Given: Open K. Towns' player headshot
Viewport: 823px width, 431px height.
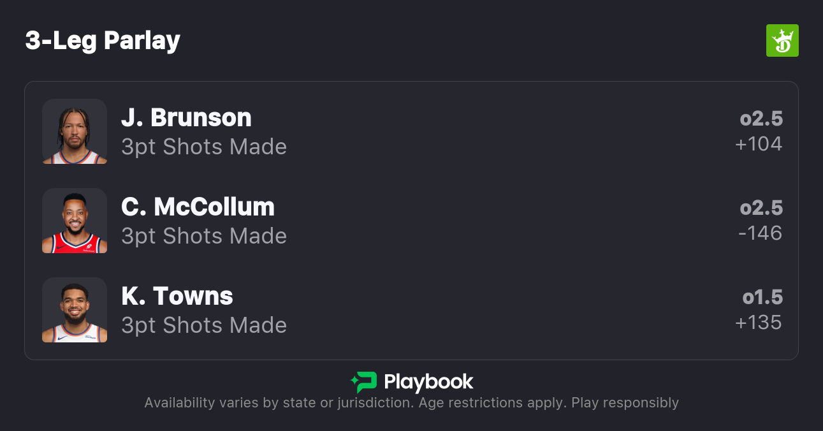Looking at the screenshot, I should pyautogui.click(x=75, y=310).
